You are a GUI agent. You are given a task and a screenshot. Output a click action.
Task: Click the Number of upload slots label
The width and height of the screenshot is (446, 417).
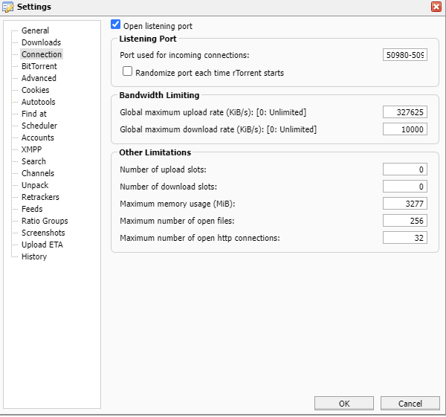(x=163, y=169)
